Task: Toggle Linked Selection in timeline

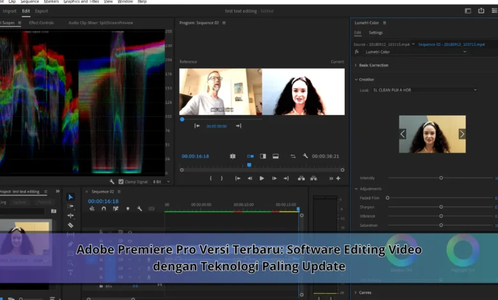Action: (116, 209)
